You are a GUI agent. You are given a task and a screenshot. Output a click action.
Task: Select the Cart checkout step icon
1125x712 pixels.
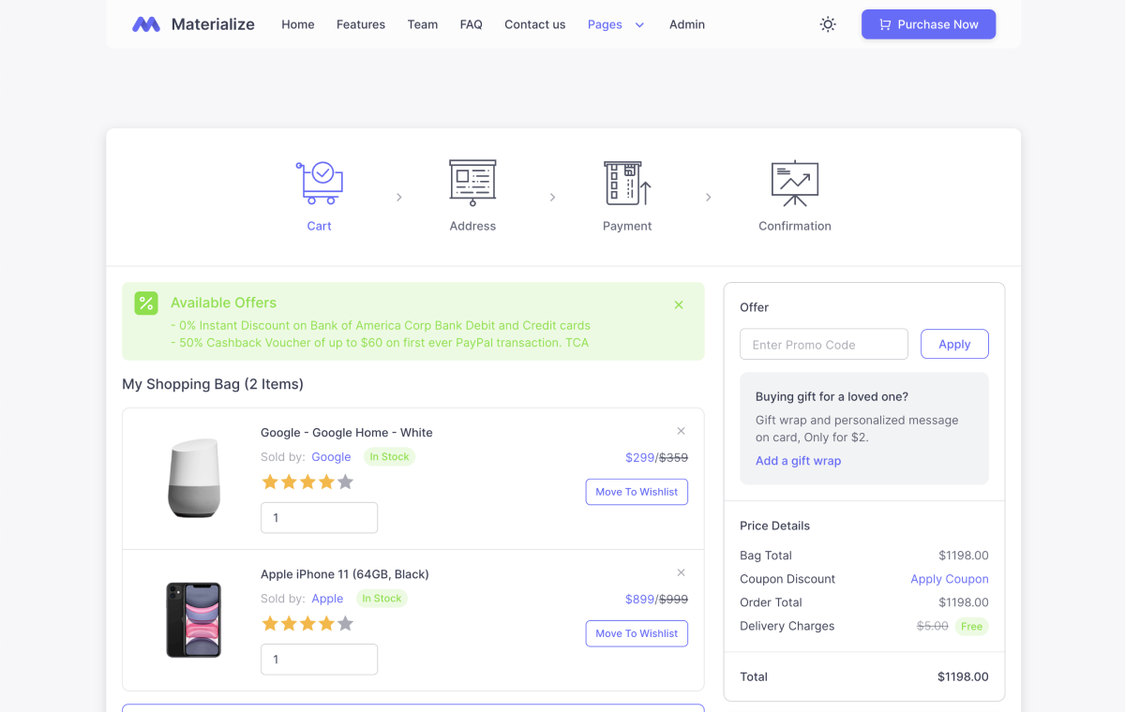[x=319, y=182]
